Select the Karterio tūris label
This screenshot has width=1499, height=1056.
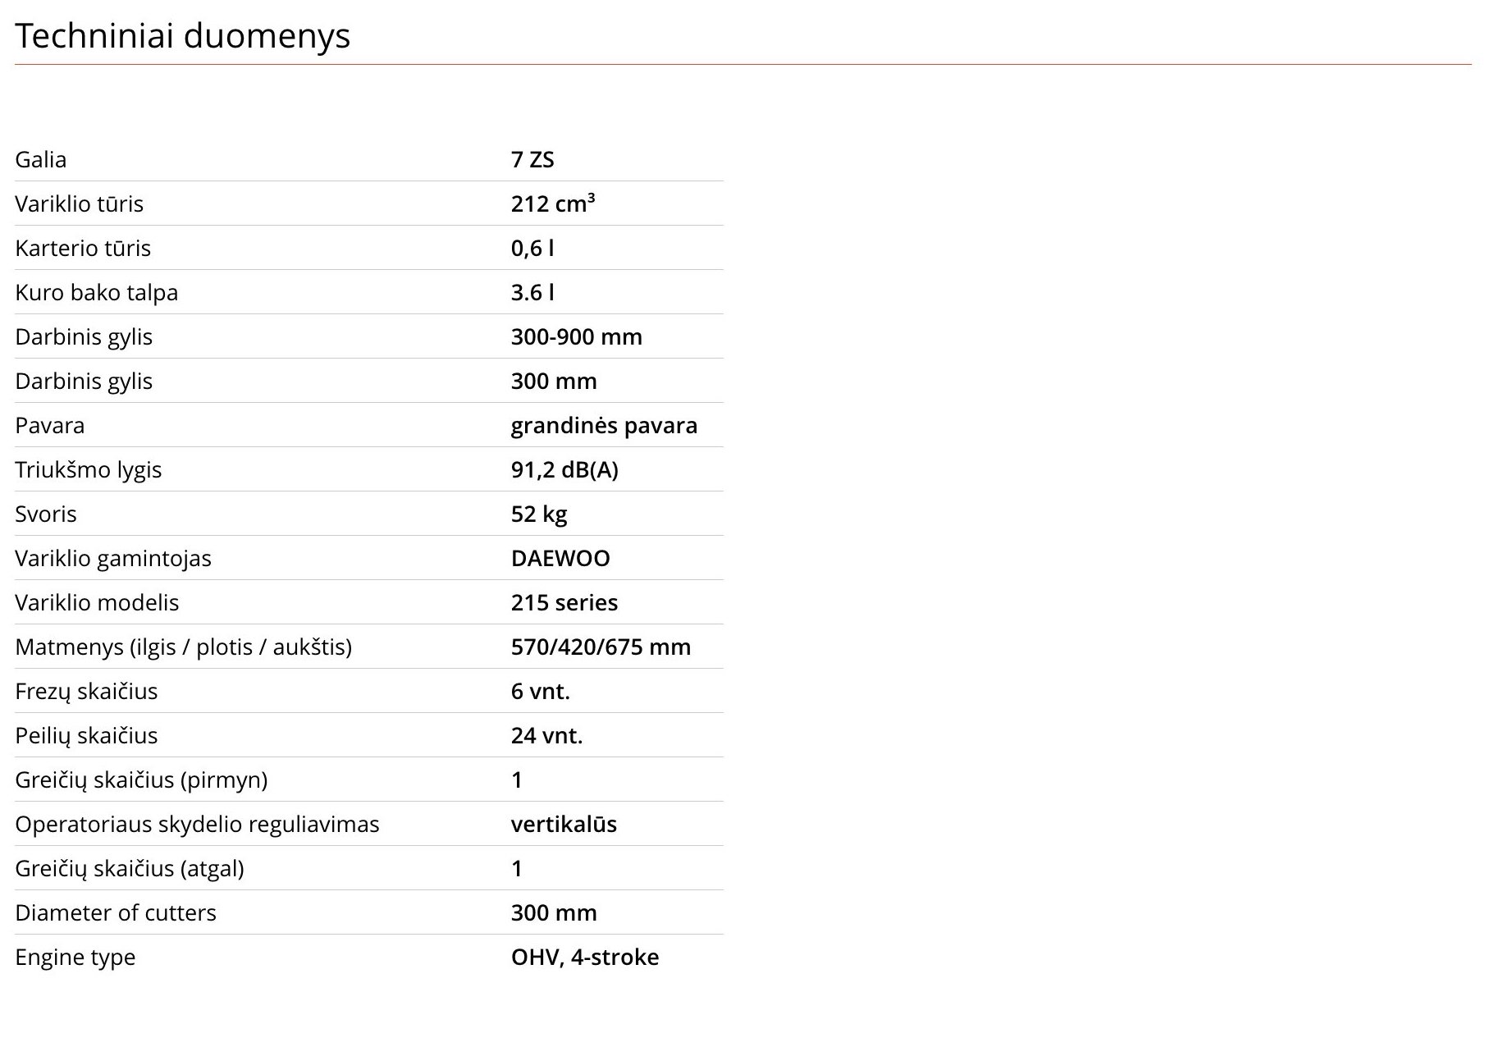83,248
